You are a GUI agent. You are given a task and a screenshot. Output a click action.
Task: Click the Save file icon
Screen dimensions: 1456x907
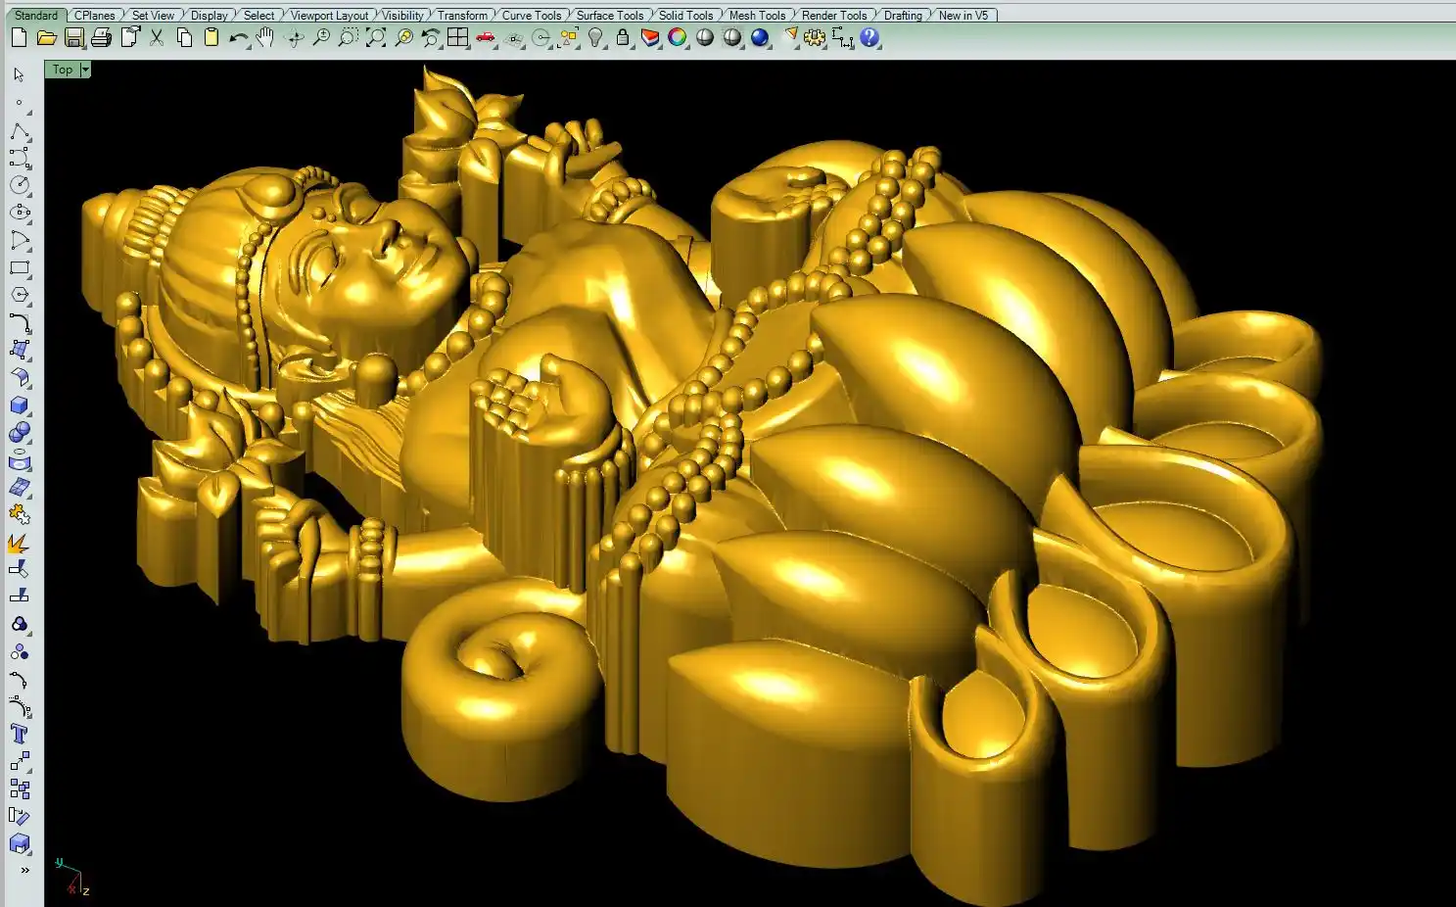pos(74,38)
